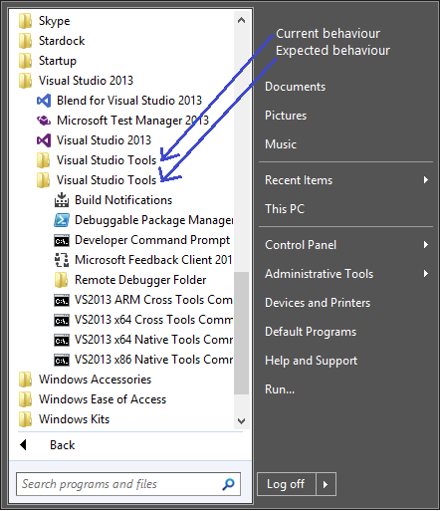Screen dimensions: 440x511
Task: Expand the Stardock folder label
Action: pos(62,41)
